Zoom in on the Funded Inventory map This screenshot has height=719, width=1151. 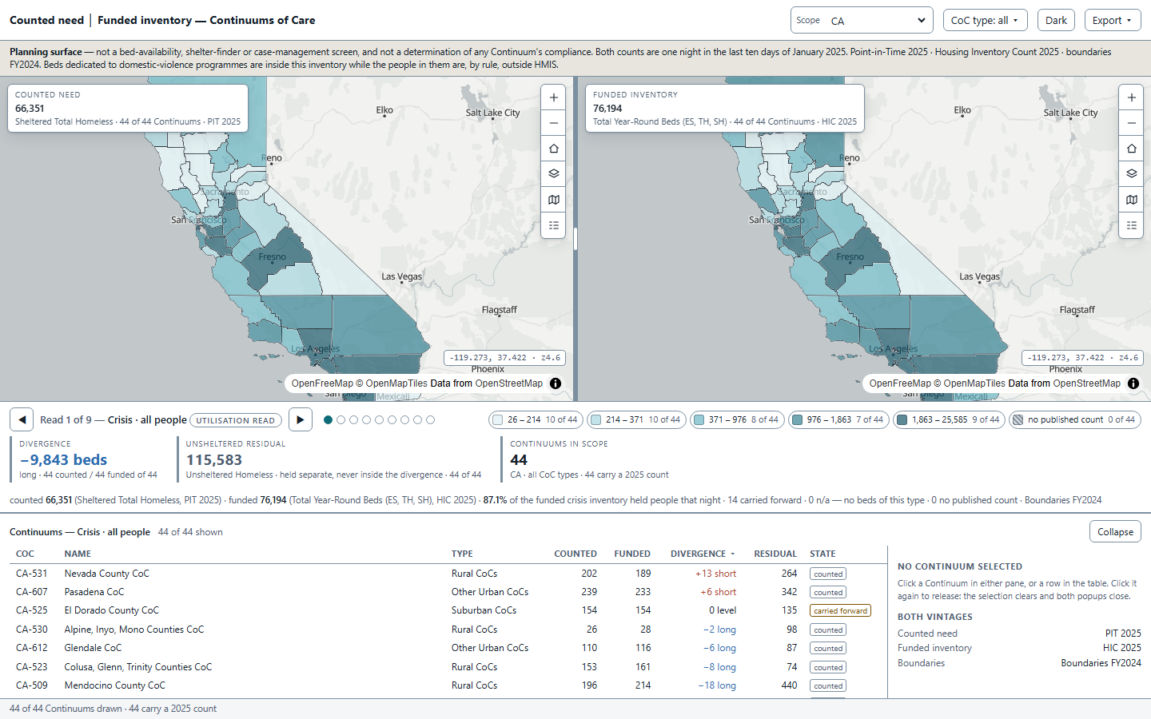(1131, 97)
